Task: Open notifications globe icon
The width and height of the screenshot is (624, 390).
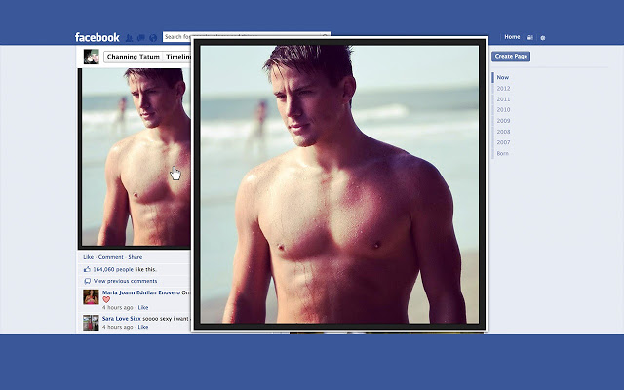Action: pos(153,38)
